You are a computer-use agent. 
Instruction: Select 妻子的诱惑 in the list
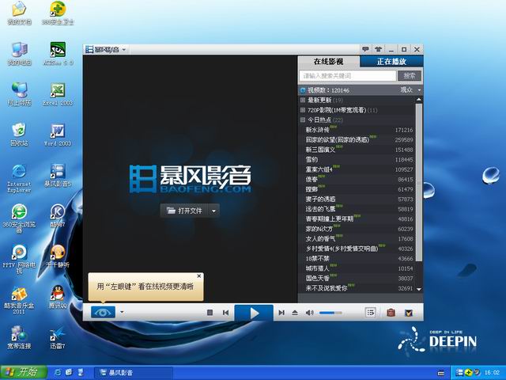(x=357, y=199)
